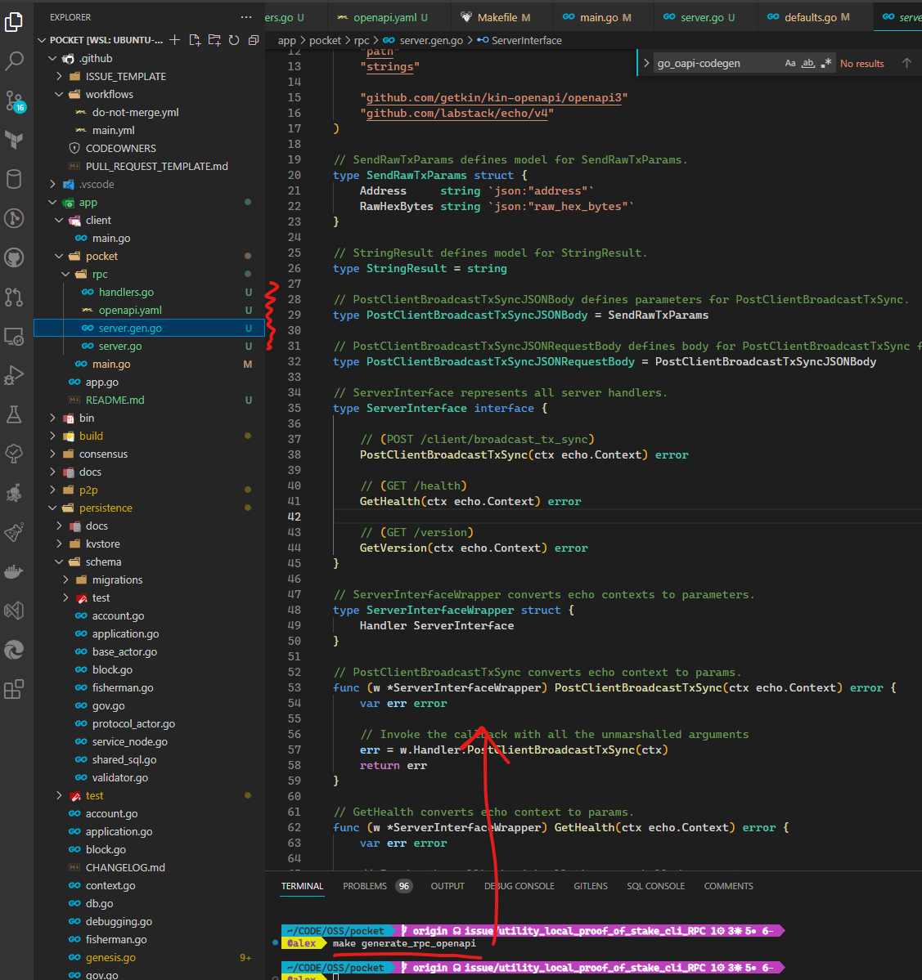
Task: Open the Remote Explorer icon
Action: [14, 336]
